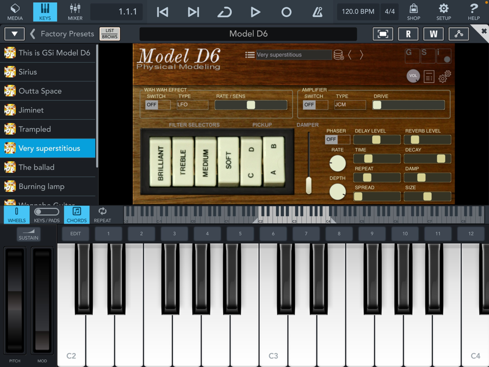
Task: Toggle the SOFT filter rocker
Action: click(x=228, y=161)
